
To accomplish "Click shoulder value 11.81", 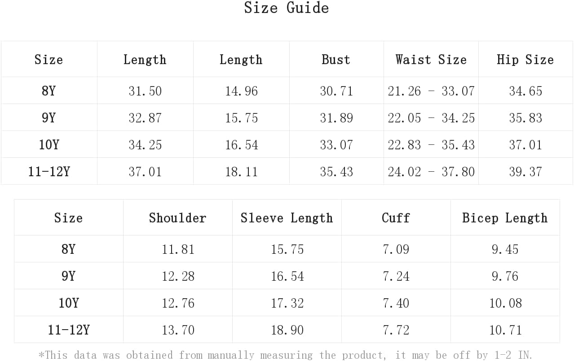I will click(178, 249).
